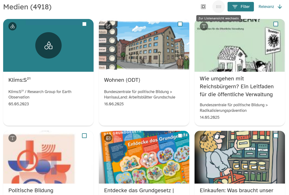Click the worksheet icon on Einkaufen card
Screen dimensions: 289x195
[x=204, y=138]
